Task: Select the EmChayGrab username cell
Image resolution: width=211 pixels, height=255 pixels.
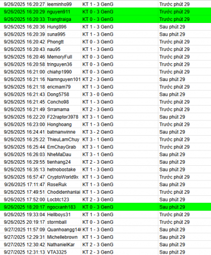Action: 63,147
